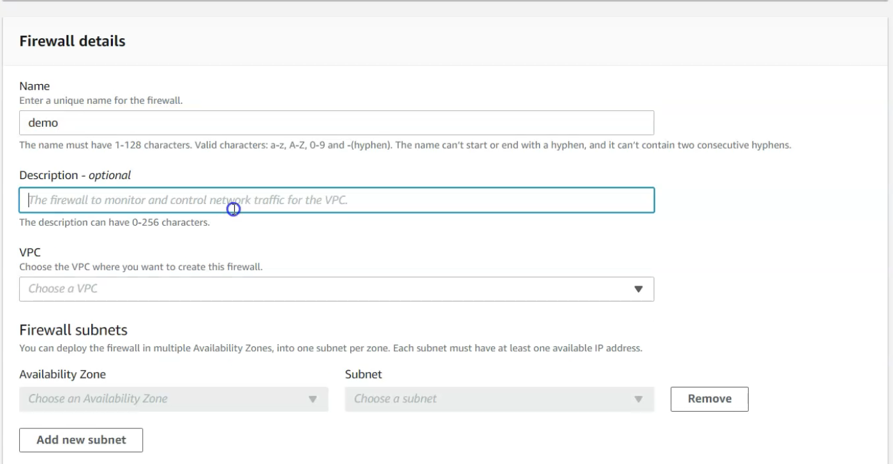Click the 0-256 characters description hint

point(114,222)
